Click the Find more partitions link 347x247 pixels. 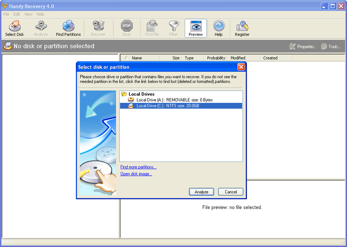coord(138,167)
